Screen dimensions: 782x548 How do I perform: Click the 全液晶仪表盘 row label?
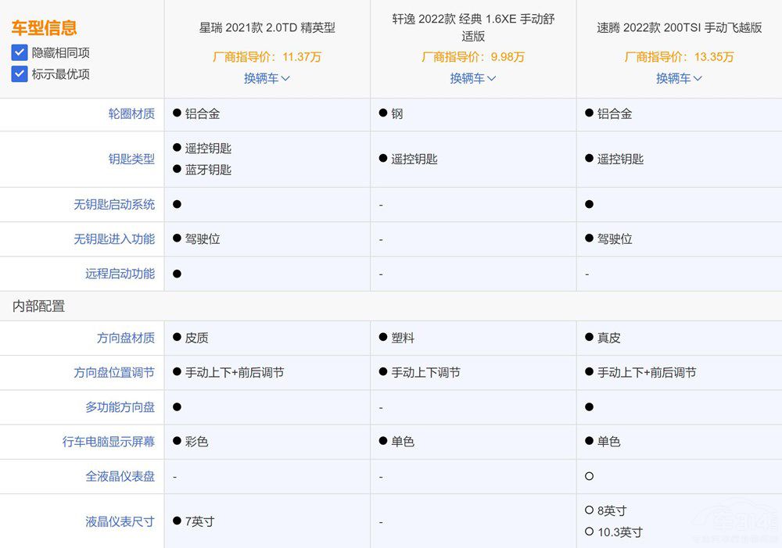pyautogui.click(x=120, y=476)
